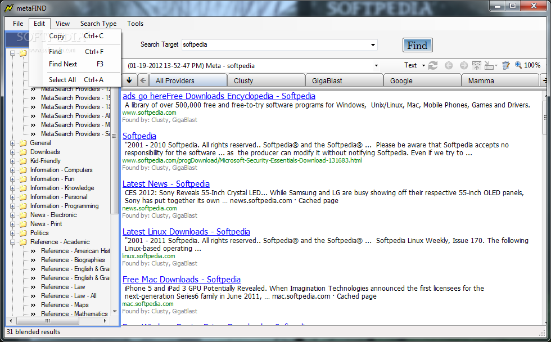
Task: Click the Find button
Action: click(417, 45)
